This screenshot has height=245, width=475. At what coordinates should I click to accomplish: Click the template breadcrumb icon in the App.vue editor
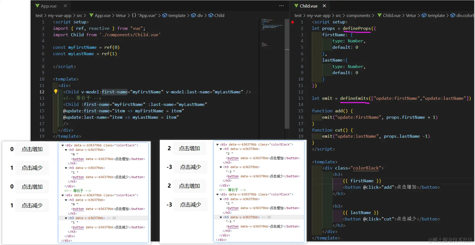click(x=165, y=15)
